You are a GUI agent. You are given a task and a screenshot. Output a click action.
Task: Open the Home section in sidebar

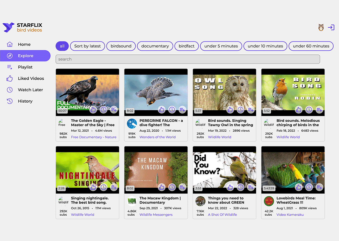point(24,44)
